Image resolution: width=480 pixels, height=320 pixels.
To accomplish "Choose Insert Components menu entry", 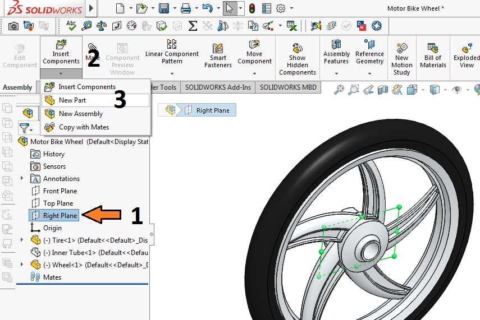I will click(95, 87).
